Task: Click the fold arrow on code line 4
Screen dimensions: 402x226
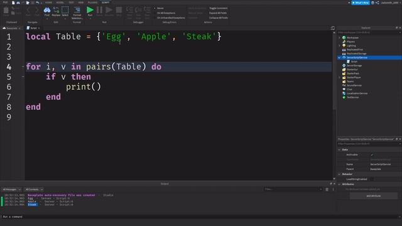Action: point(23,67)
